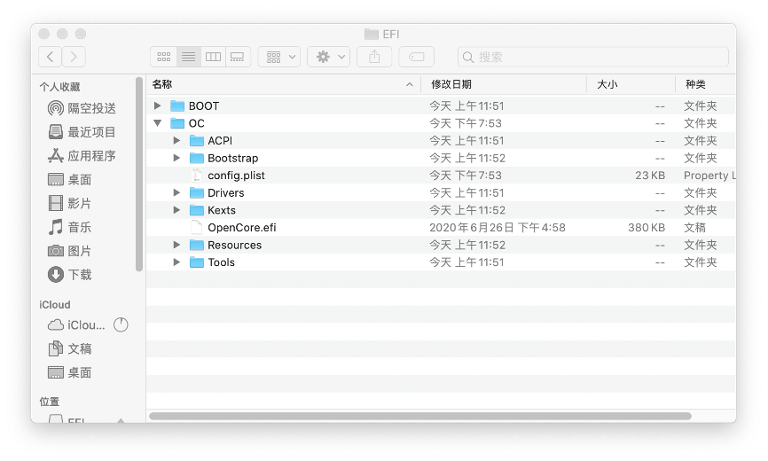768x461 pixels.
Task: Expand the Resources folder
Action: tap(176, 245)
